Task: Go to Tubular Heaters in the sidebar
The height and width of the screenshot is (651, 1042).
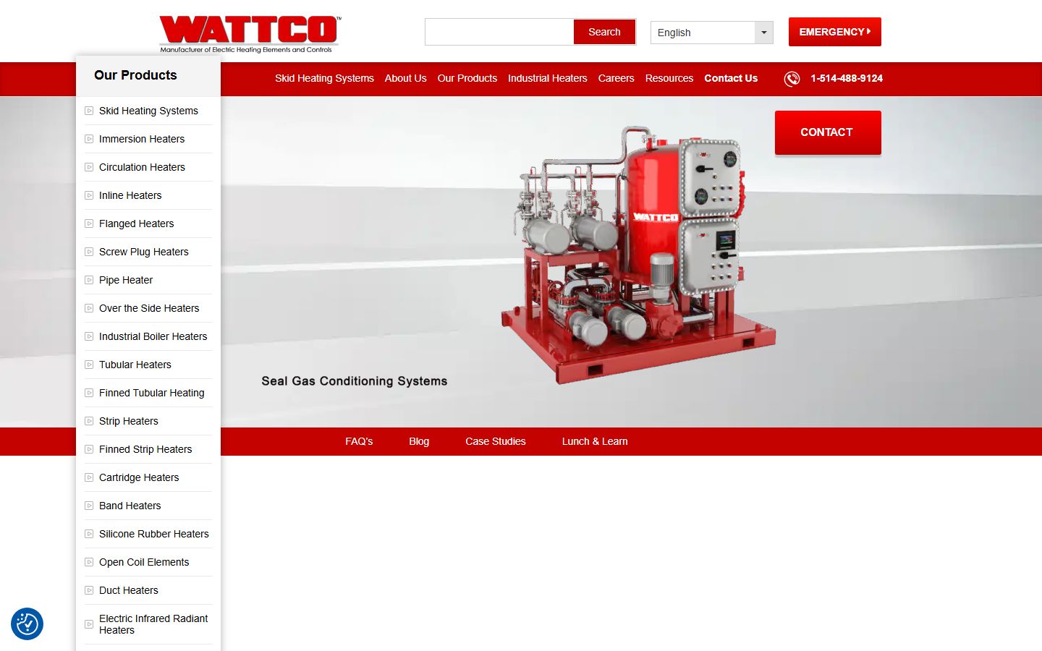Action: click(135, 365)
